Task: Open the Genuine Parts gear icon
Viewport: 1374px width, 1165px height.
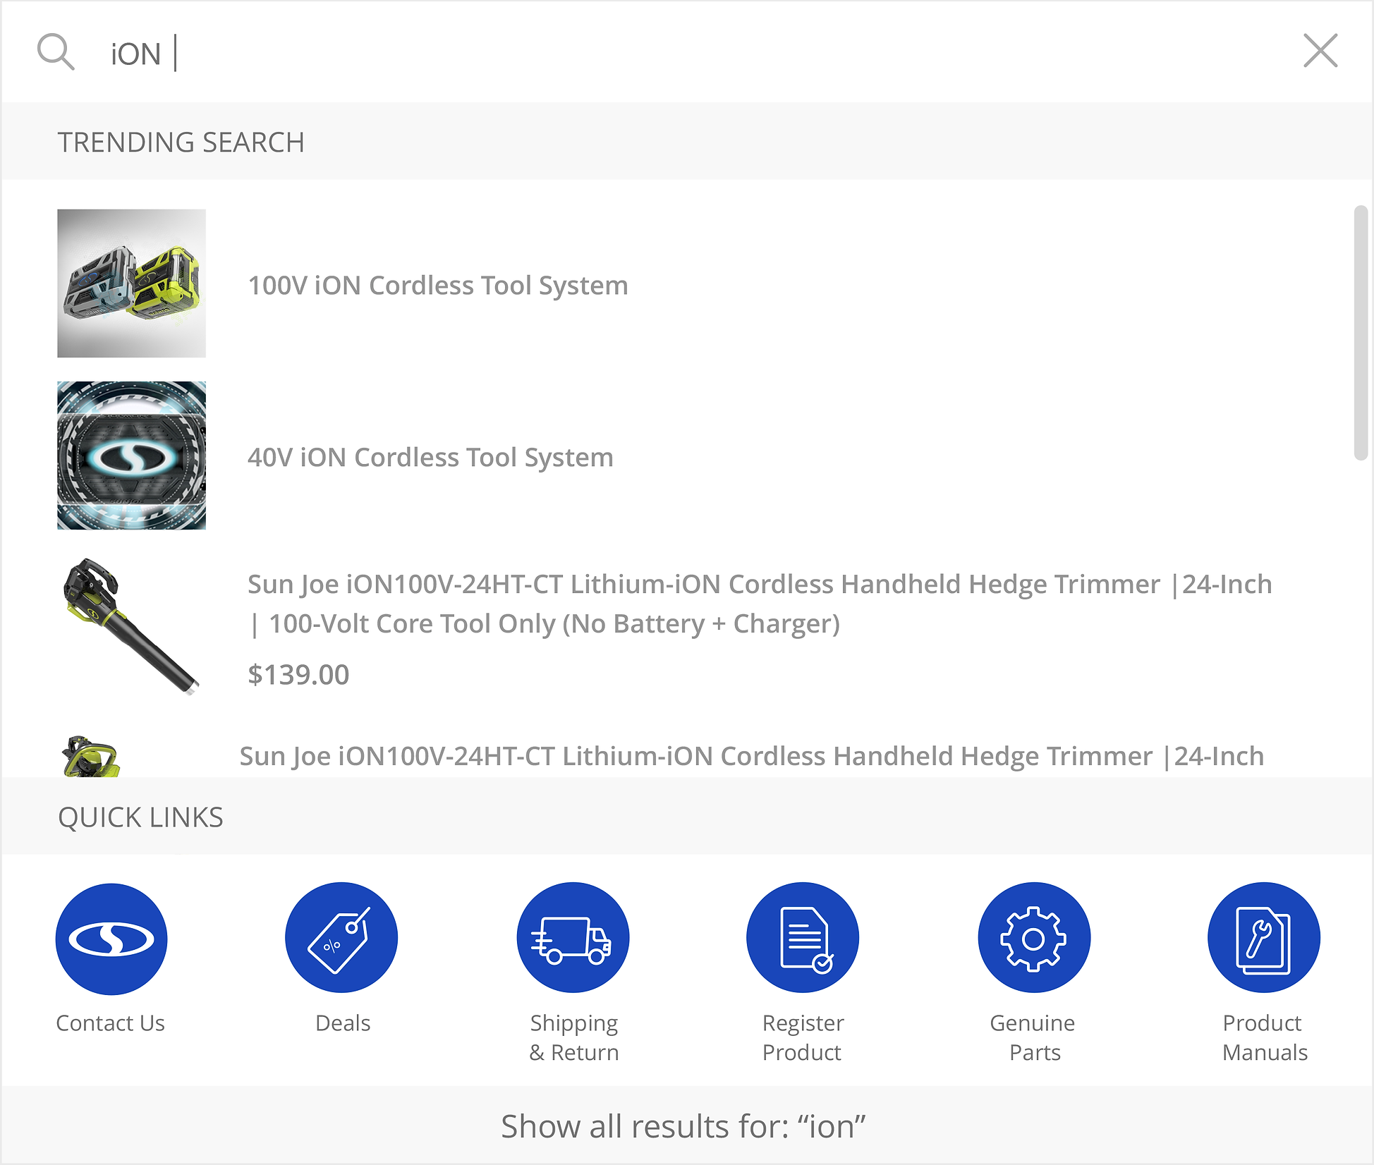Action: tap(1034, 938)
